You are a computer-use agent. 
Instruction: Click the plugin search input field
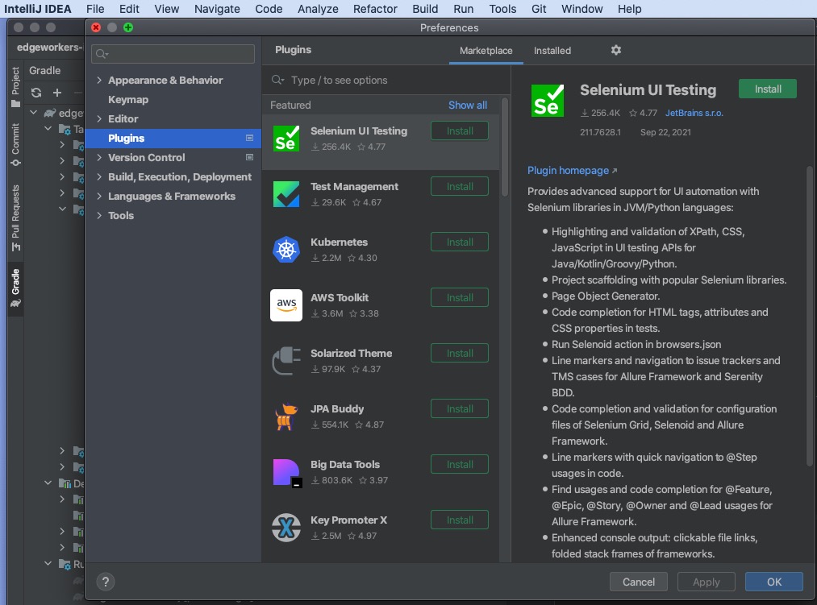click(x=386, y=81)
